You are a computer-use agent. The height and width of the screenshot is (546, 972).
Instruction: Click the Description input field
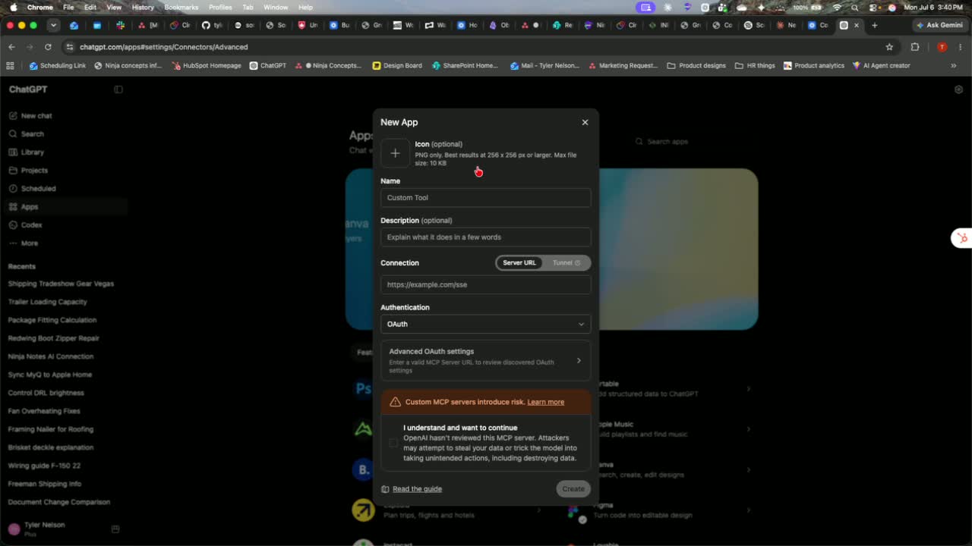pyautogui.click(x=486, y=237)
